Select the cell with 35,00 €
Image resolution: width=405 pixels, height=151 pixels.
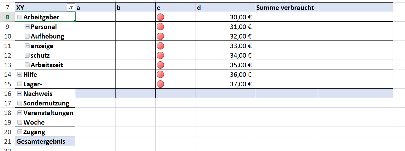(x=225, y=65)
